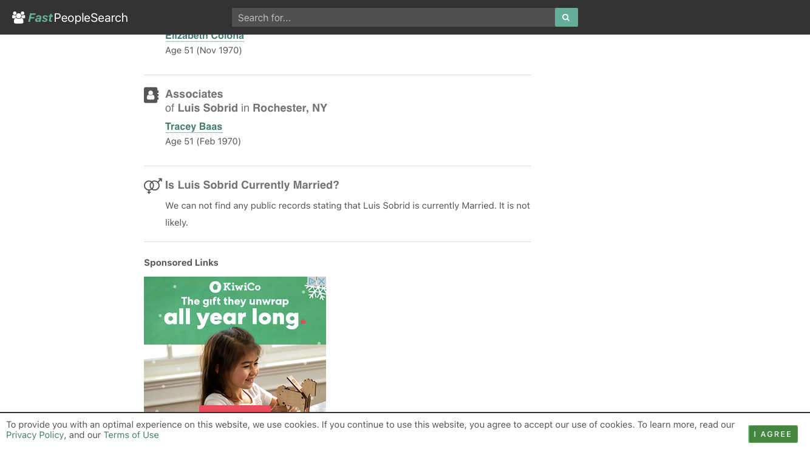
Task: Focus the 'Search for...' input field
Action: pos(393,18)
